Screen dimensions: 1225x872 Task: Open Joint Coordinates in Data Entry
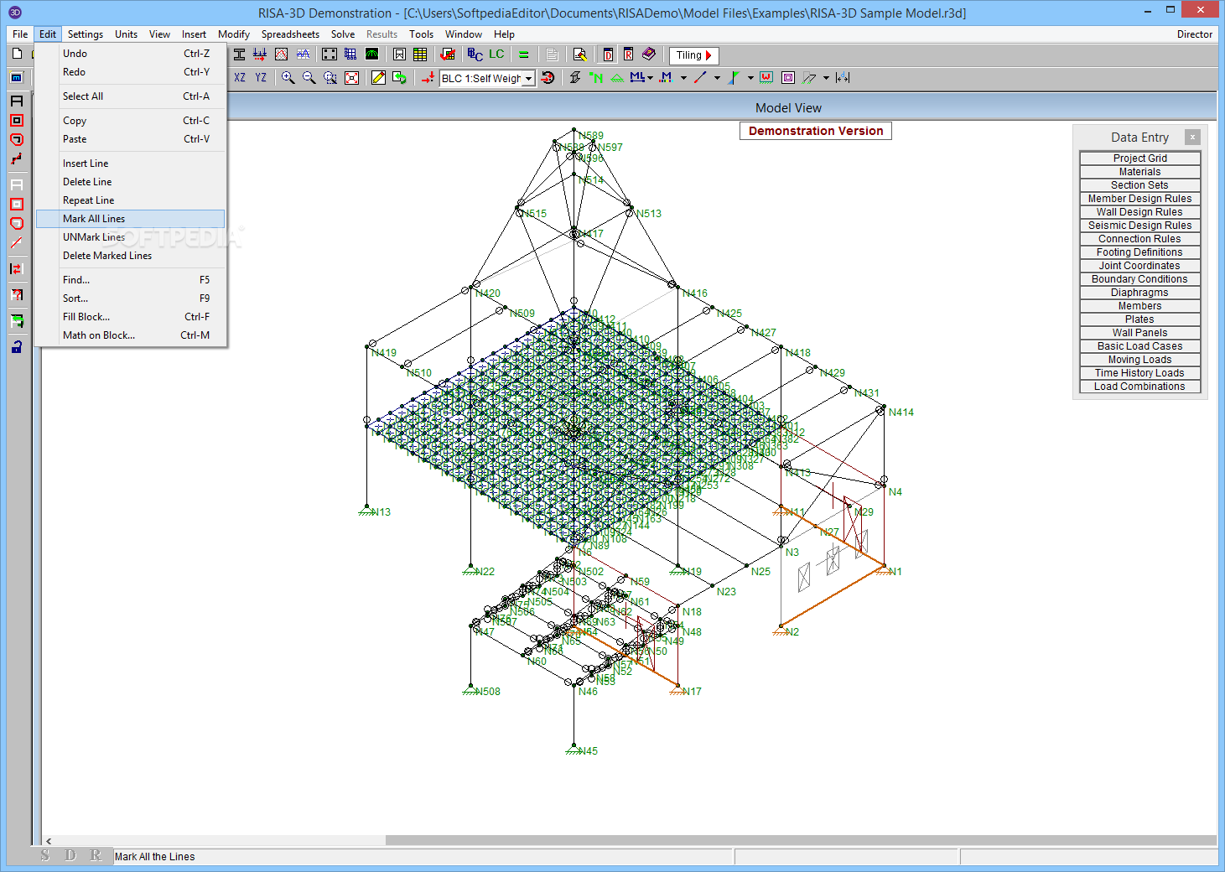tap(1139, 266)
